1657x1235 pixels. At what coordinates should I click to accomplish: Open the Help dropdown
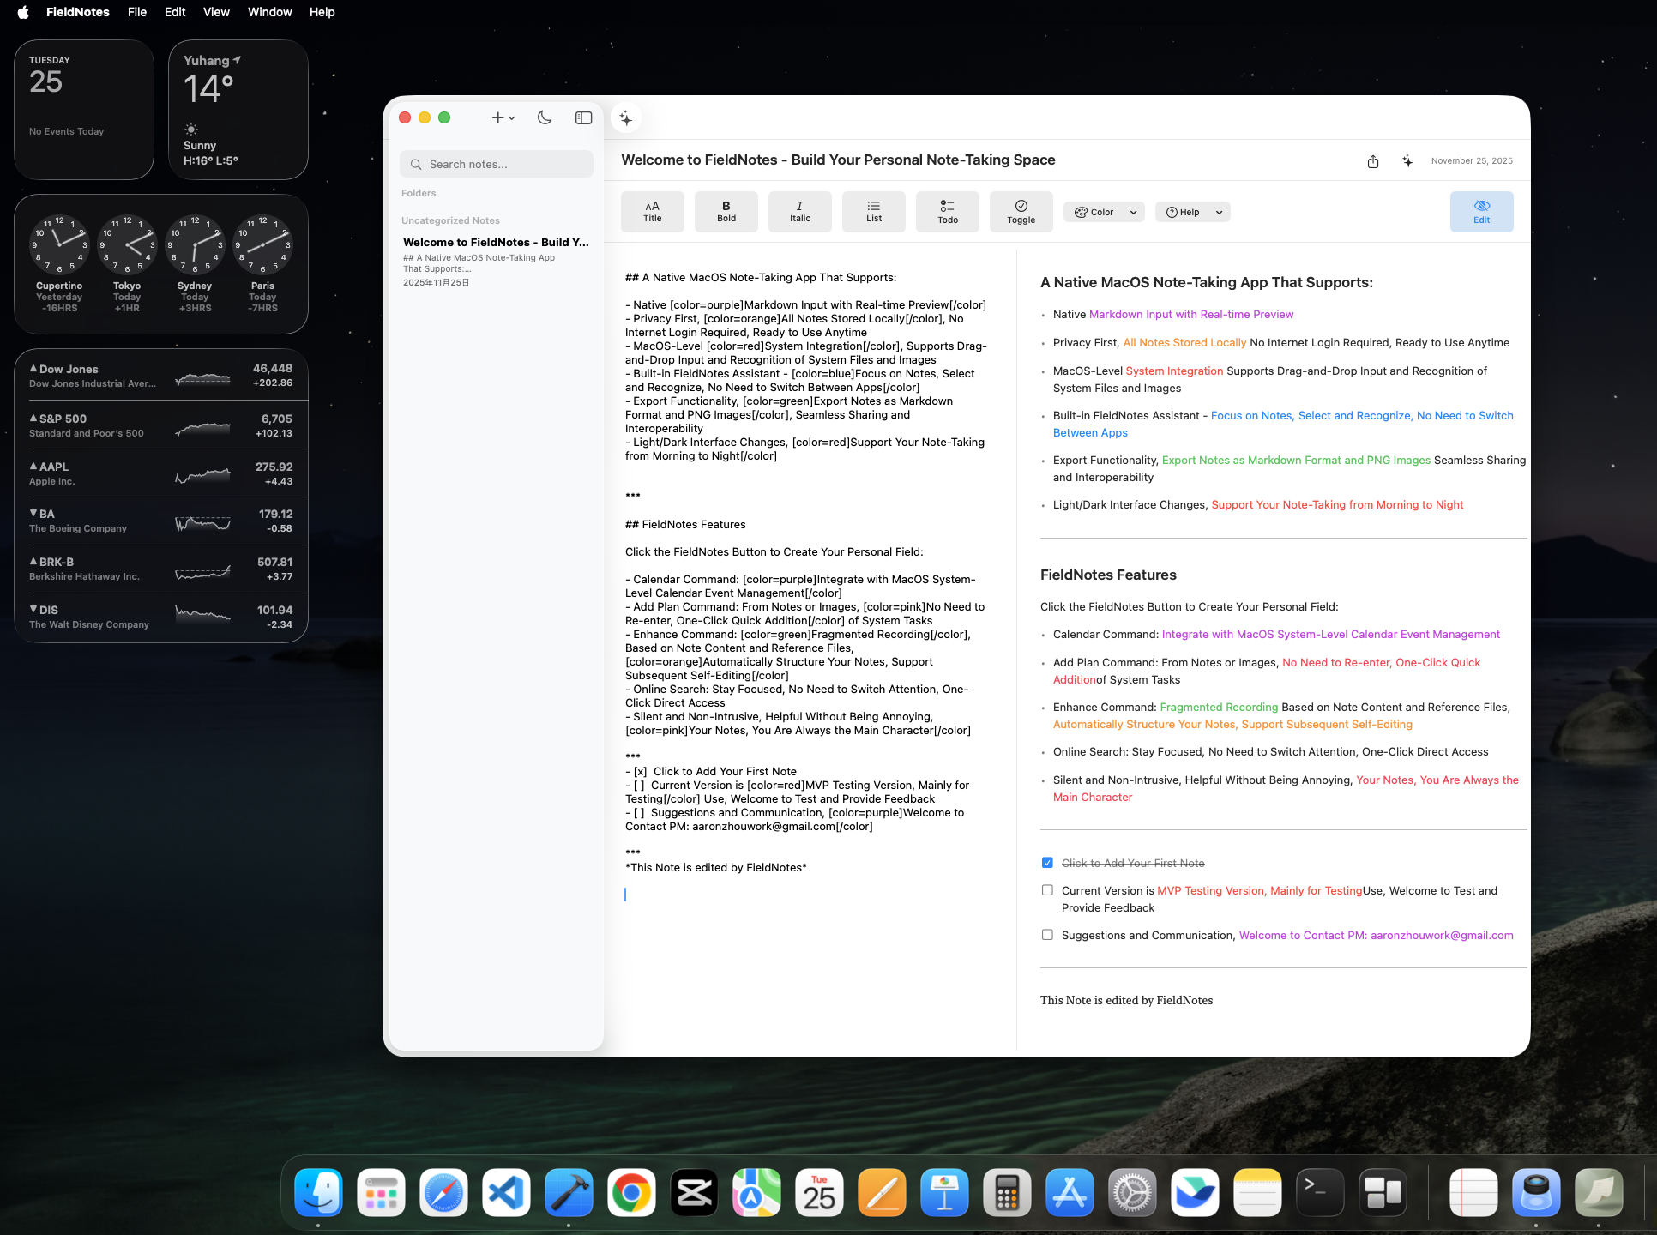click(1192, 212)
